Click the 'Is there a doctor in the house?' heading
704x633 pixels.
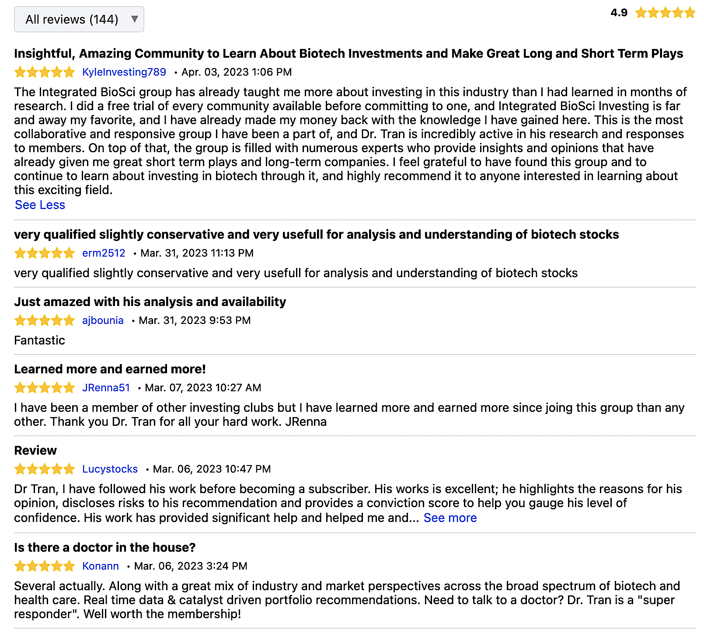coord(105,548)
